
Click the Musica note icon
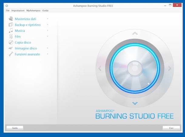[11, 30]
